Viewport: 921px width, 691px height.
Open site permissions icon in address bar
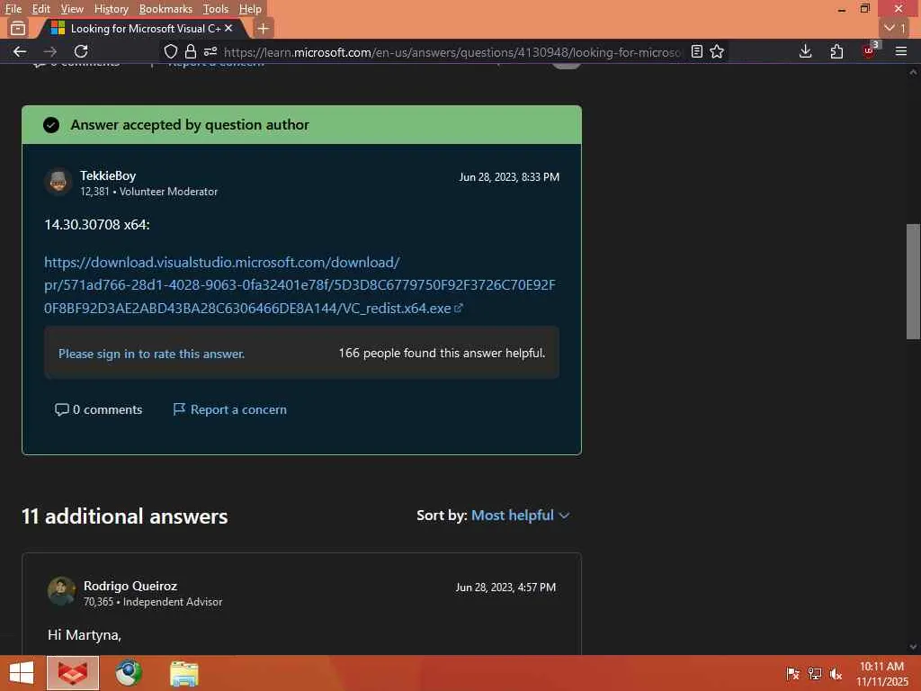[x=210, y=51]
